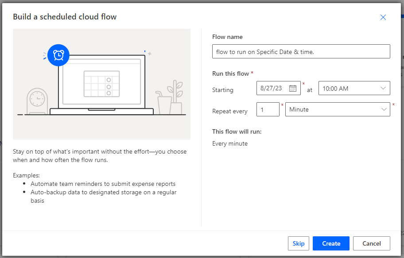The width and height of the screenshot is (404, 258).
Task: Select the Flow name text field
Action: pos(301,51)
